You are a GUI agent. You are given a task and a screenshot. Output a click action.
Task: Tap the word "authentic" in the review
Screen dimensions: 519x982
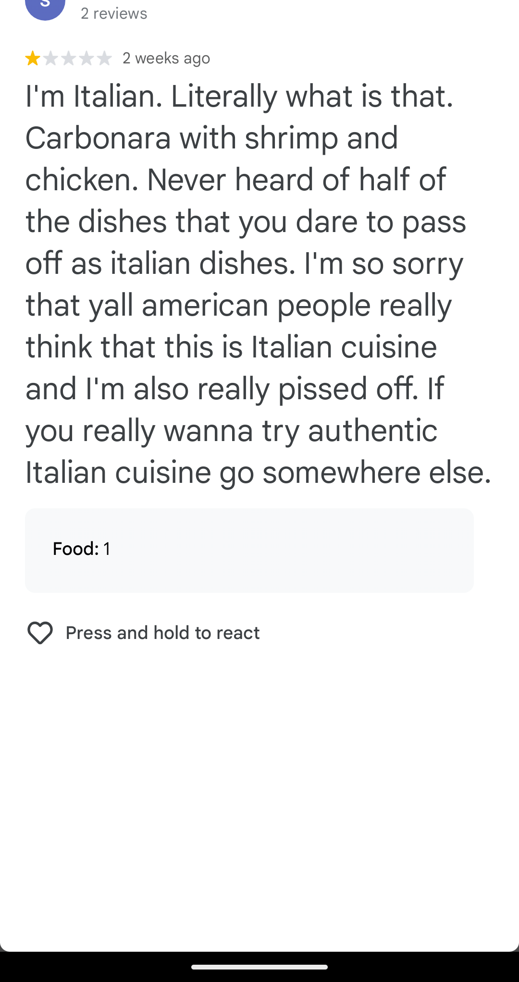372,431
